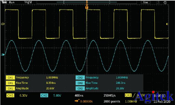Click the Run acquisition status label
Screen dimensions: 175x105
(x=12, y=2)
